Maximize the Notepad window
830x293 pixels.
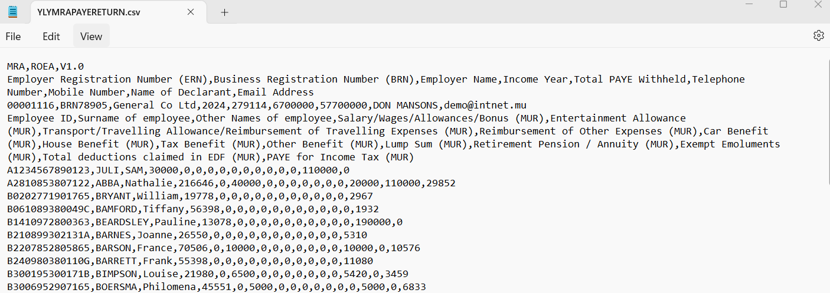[x=783, y=4]
